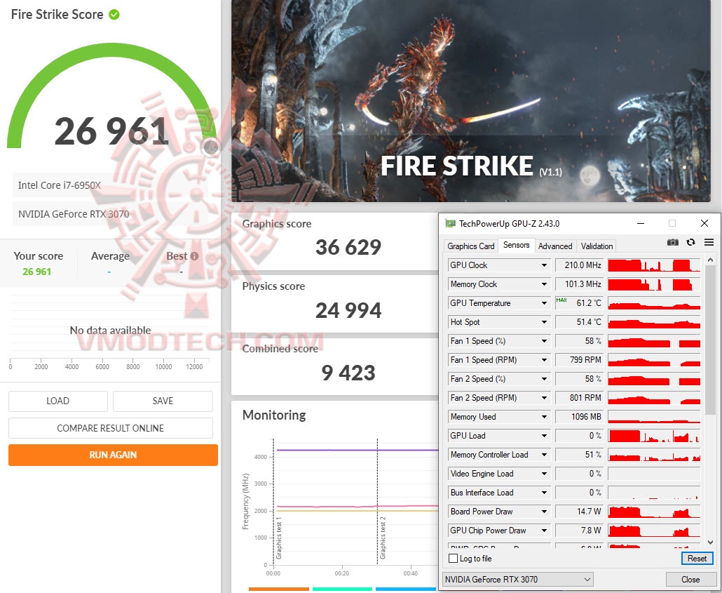Click the GPU-Z app icon in title bar
This screenshot has width=722, height=593.
450,224
